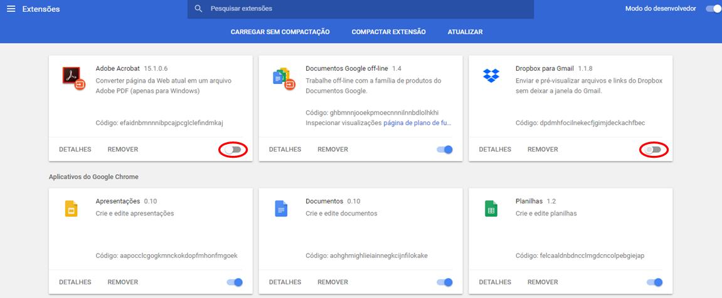
Task: Toggle Modo do desenvolvedor switch
Action: point(713,9)
